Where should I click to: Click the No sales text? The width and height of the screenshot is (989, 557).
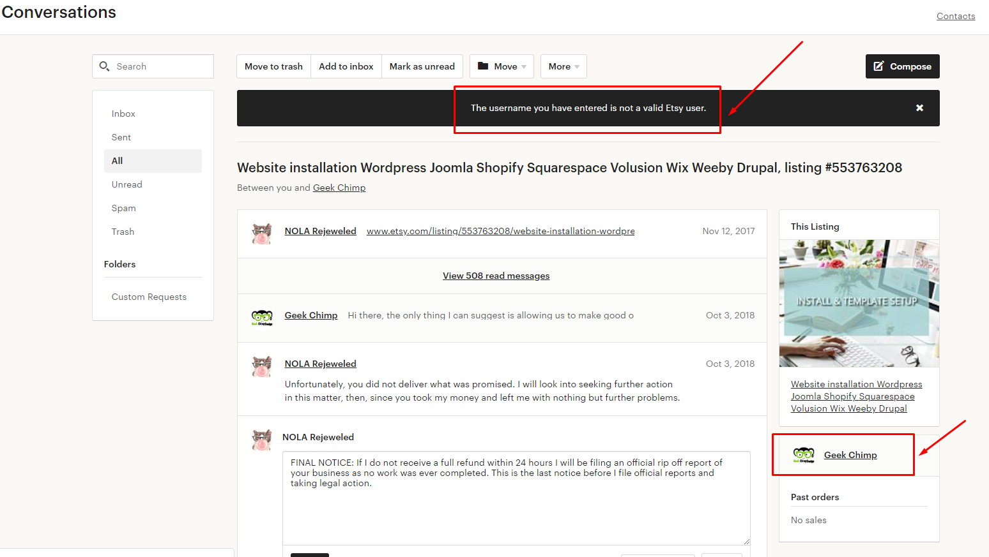[809, 520]
